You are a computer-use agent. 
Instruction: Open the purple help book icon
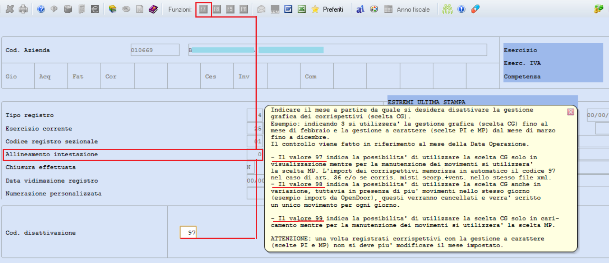click(x=153, y=9)
